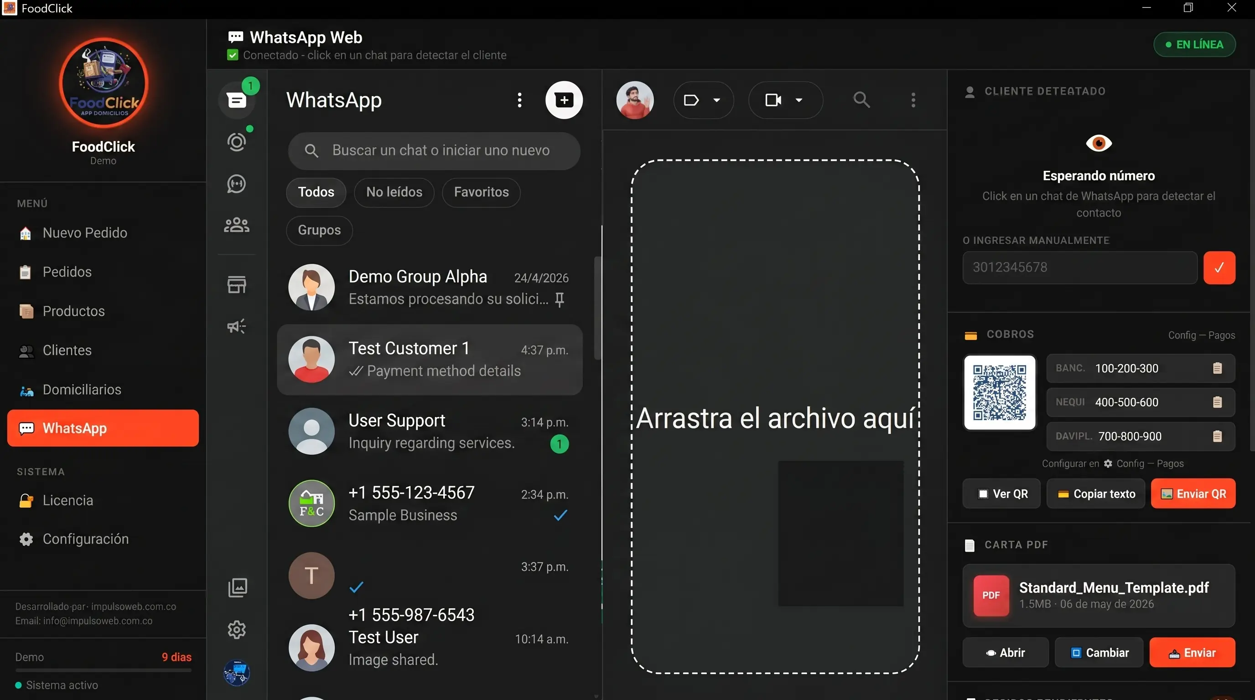Open the User Support chat
The image size is (1255, 700).
(430, 431)
